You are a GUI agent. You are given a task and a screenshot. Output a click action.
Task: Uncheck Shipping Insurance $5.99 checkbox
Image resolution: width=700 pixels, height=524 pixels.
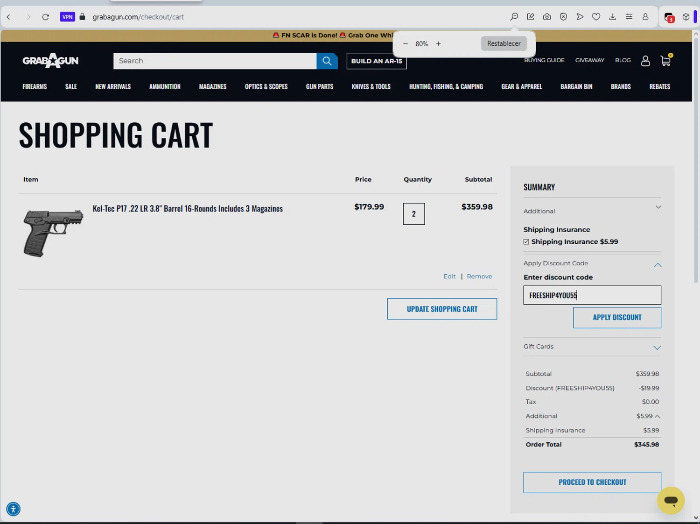pyautogui.click(x=526, y=242)
